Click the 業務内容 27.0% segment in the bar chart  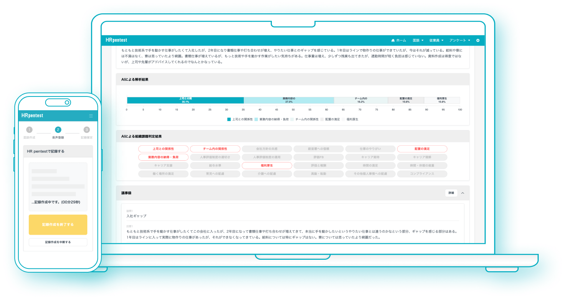point(289,100)
